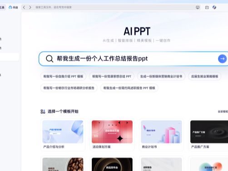Viewport: 228px width, 171px height.
Task: Select the colorful circles template thumbnail
Action: tap(209, 164)
